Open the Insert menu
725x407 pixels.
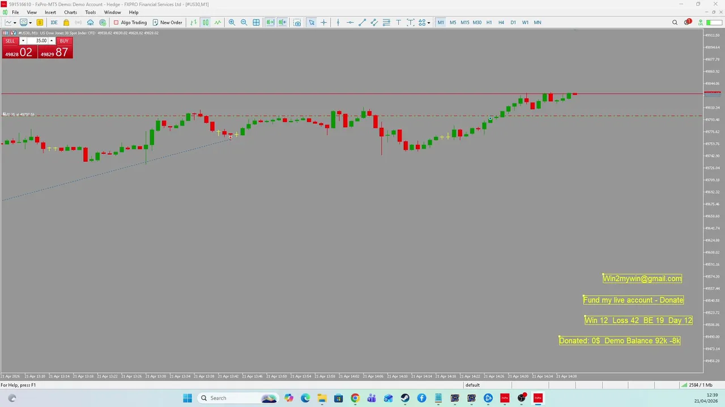coord(50,12)
